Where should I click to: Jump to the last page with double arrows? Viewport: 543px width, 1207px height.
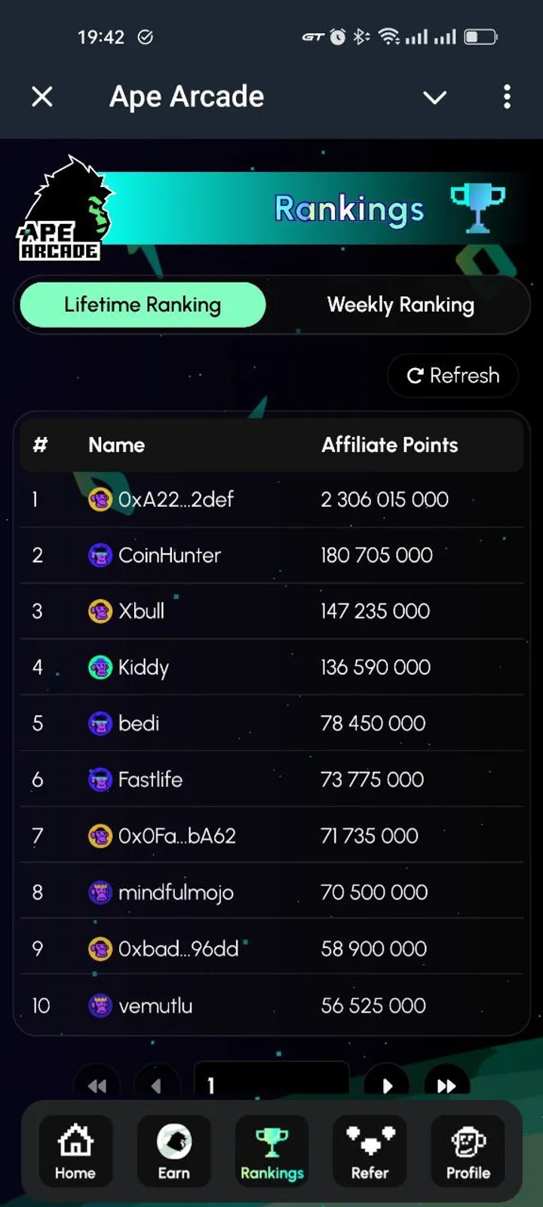[446, 1086]
